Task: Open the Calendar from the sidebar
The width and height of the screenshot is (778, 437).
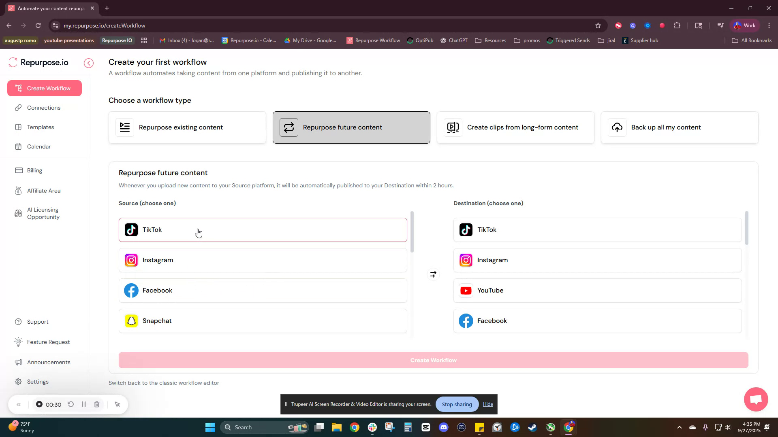Action: tap(38, 146)
